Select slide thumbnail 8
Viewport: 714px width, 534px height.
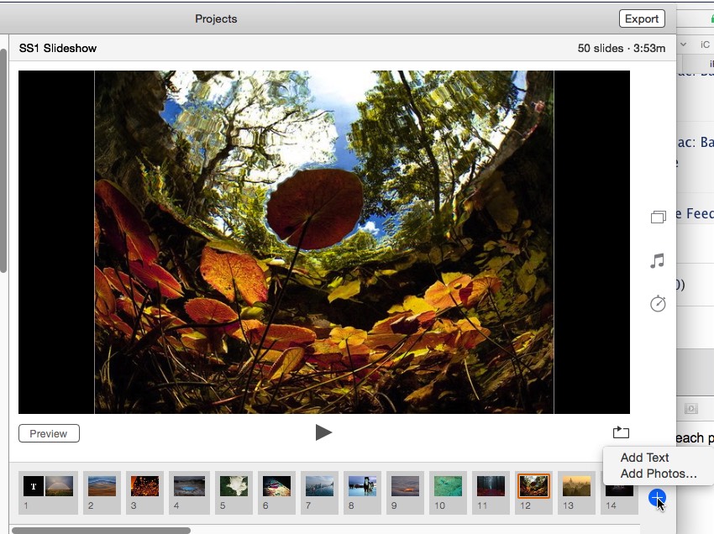pos(362,486)
